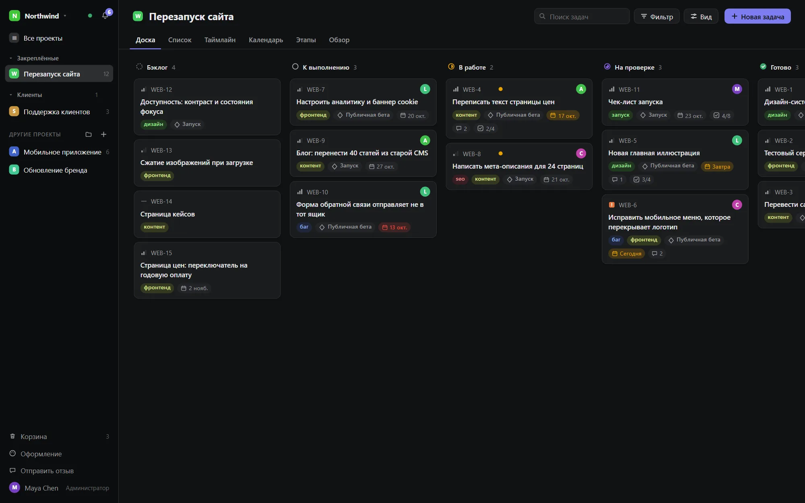805x503 pixels.
Task: Click the 2/4 checklist badge on WEB-4
Action: 486,128
